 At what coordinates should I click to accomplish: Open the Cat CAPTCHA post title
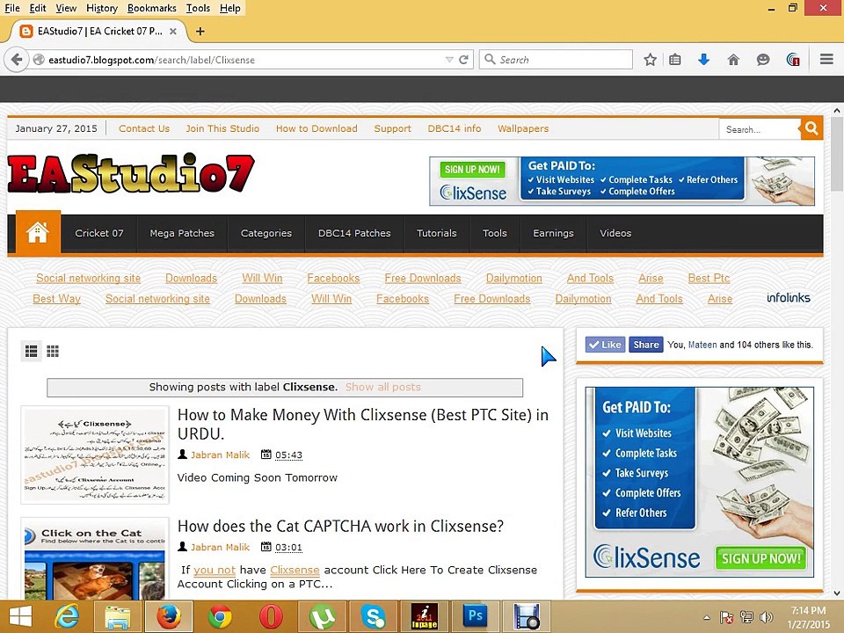[x=341, y=526]
